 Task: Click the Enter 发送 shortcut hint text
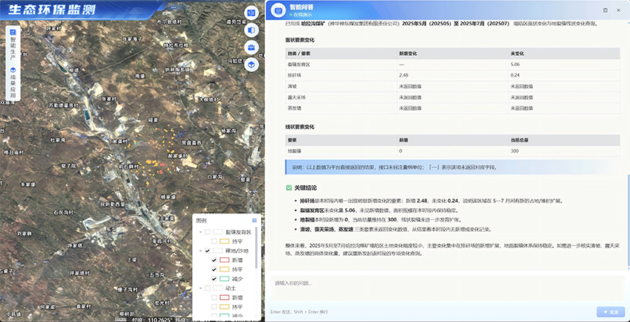[299, 312]
